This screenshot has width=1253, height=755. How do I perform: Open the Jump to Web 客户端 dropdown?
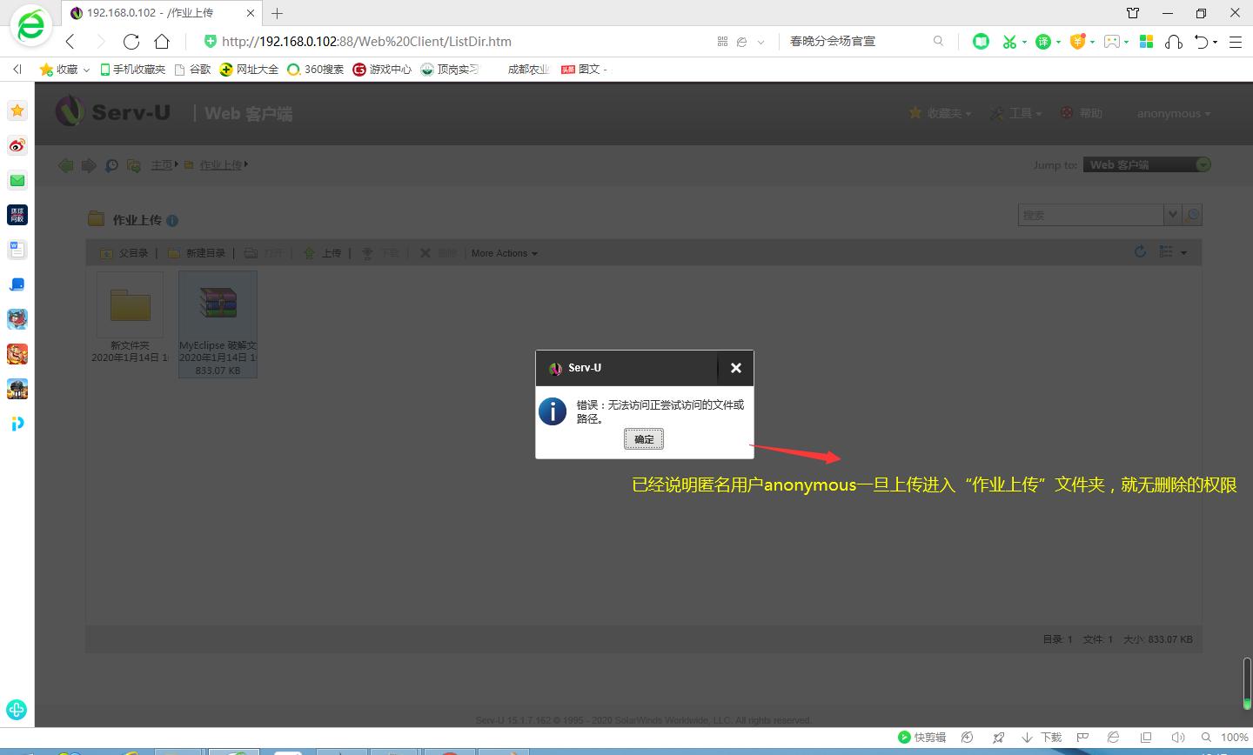[1147, 164]
